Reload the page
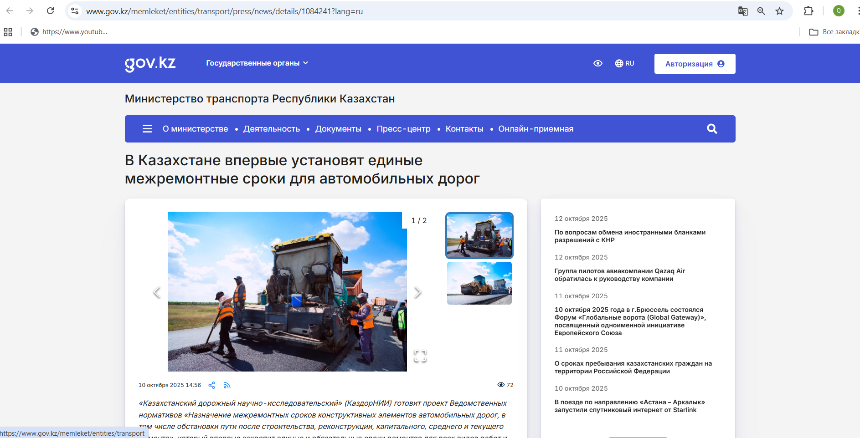Screen dimensions: 860x438 pos(51,11)
